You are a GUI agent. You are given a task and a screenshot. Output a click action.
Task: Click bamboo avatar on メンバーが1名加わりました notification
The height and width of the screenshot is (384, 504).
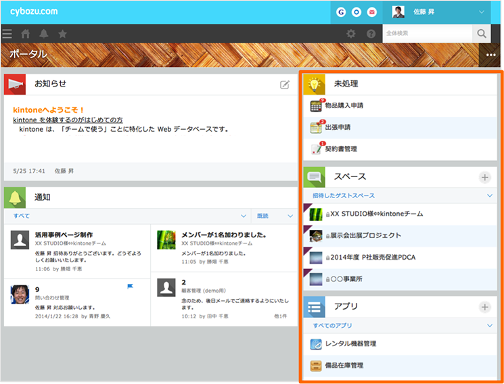(x=166, y=240)
